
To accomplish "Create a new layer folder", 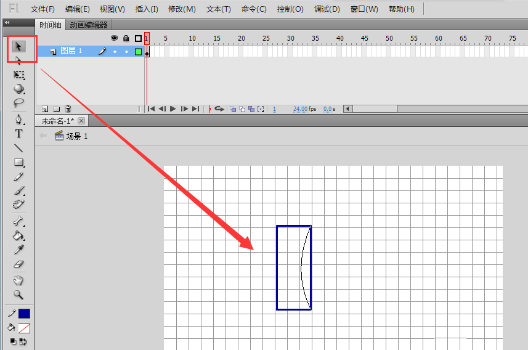I will (x=57, y=109).
